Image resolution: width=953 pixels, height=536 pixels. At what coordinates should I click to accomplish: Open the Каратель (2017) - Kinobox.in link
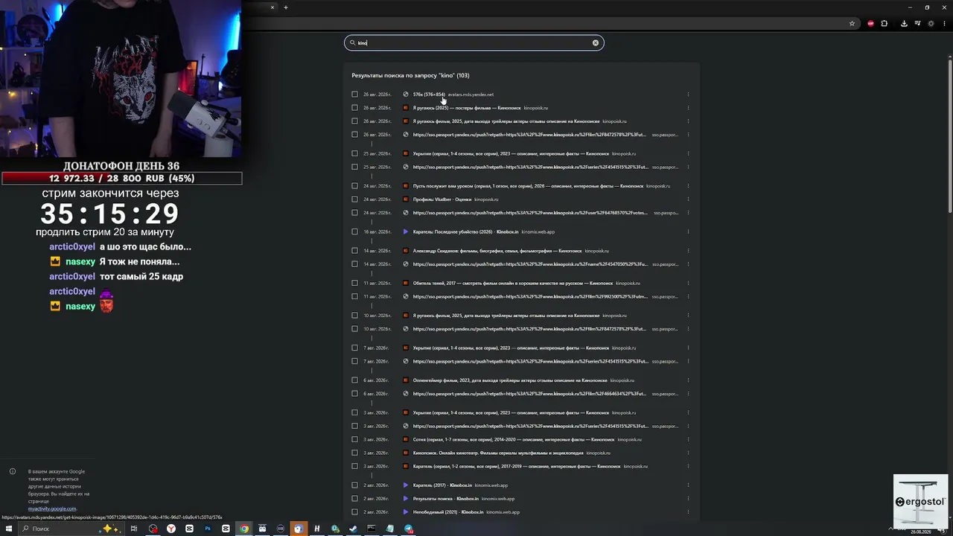coord(442,485)
